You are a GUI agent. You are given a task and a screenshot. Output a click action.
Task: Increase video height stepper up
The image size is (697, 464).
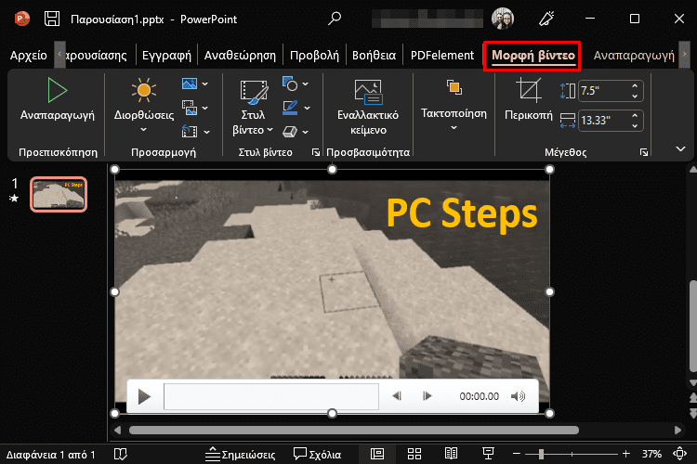[x=635, y=85]
